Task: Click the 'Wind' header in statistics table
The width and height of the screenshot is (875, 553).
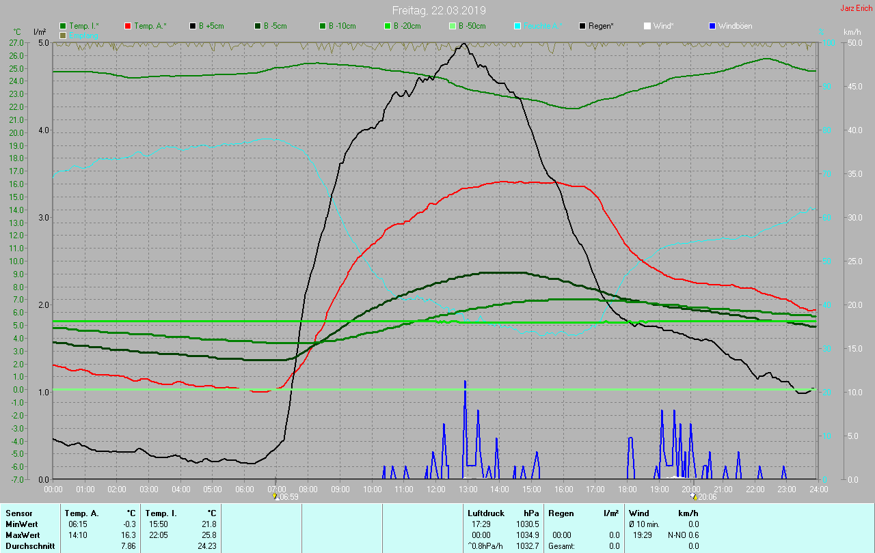Action: (x=639, y=513)
